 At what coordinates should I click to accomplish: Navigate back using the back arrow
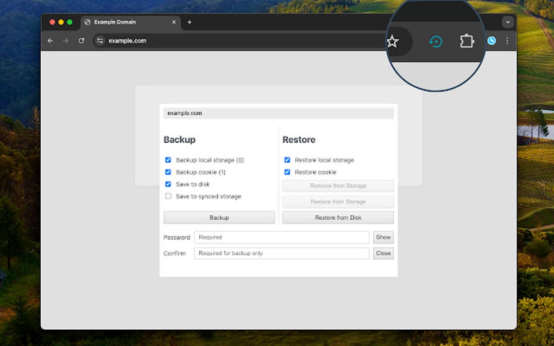pyautogui.click(x=50, y=41)
